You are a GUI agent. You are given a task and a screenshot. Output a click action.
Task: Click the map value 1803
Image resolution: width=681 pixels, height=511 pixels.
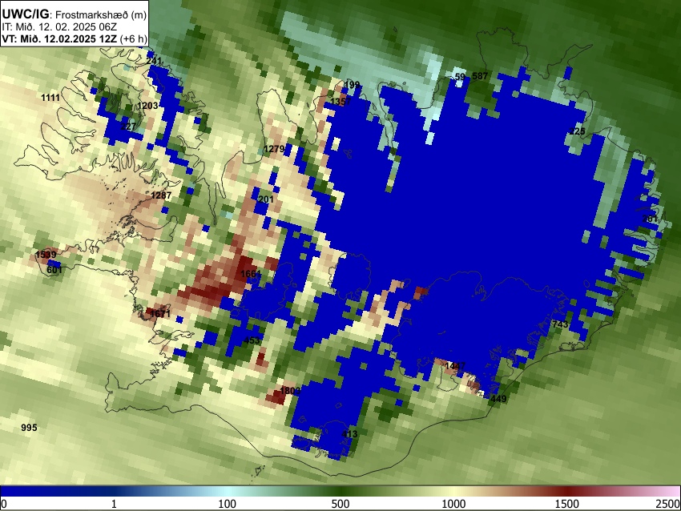[290, 391]
